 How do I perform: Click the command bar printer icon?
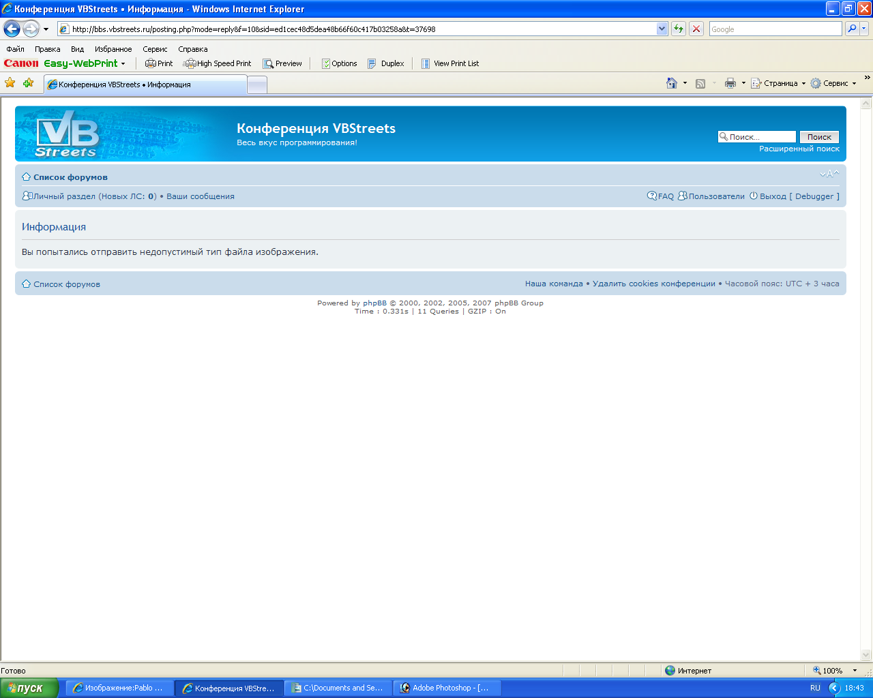pos(730,83)
